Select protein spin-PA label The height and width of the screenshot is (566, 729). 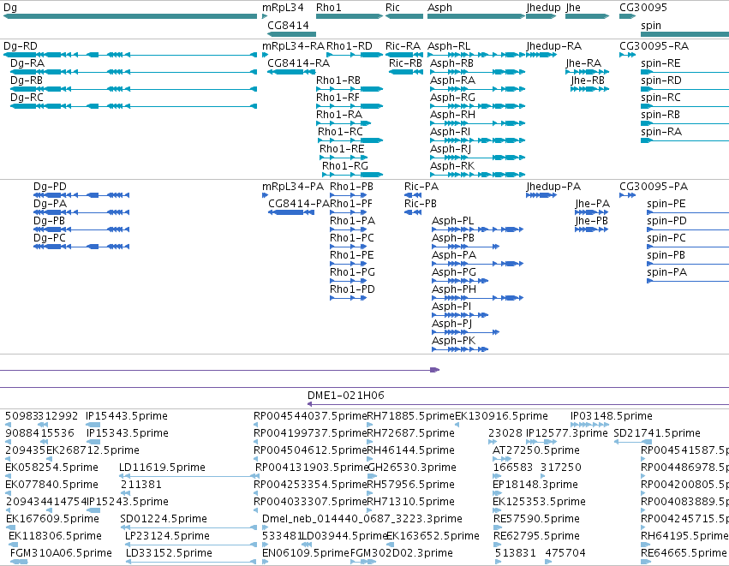[666, 272]
